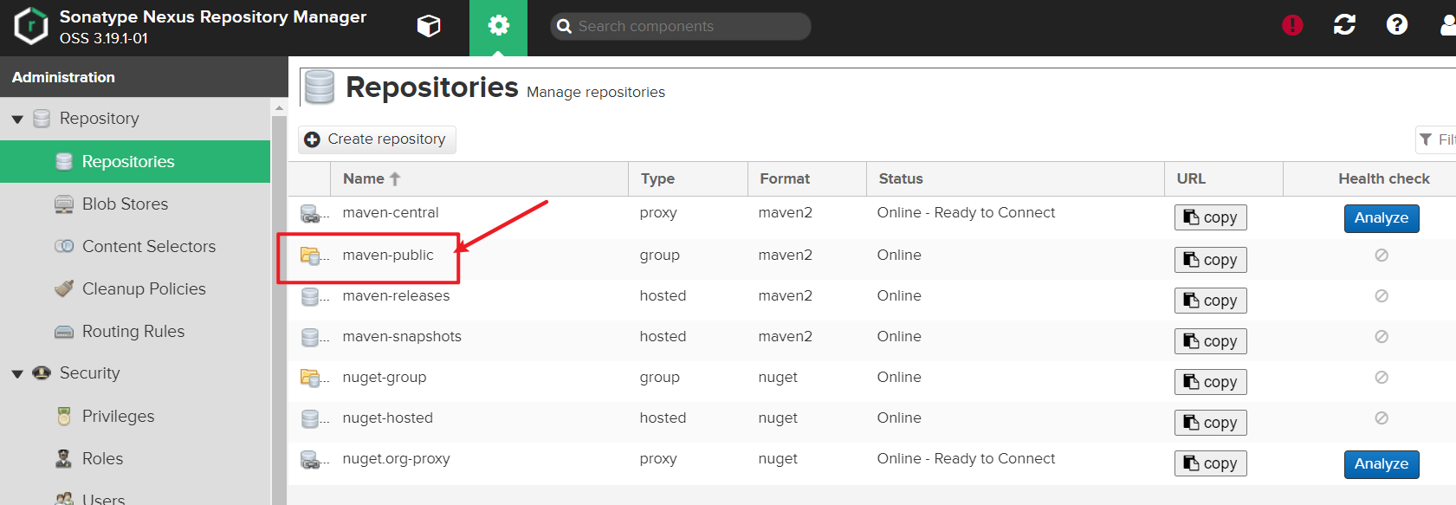Click the Content Selectors icon
1456x505 pixels.
coord(64,246)
